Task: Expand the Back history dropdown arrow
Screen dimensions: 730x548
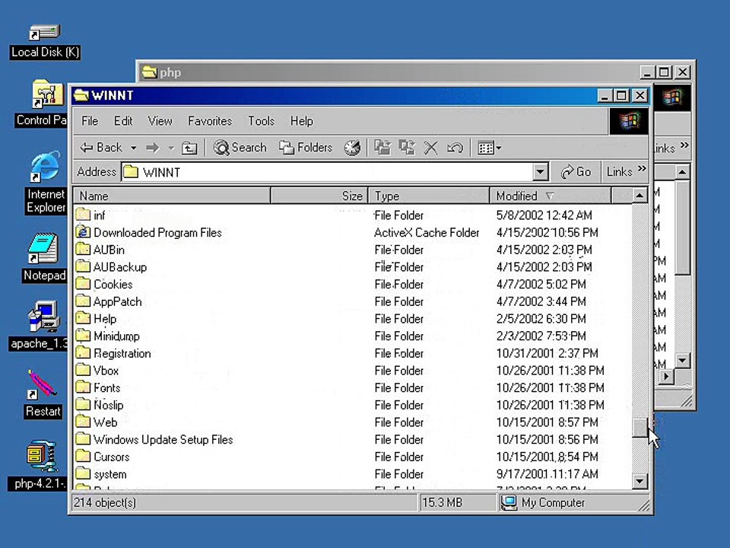Action: point(134,148)
